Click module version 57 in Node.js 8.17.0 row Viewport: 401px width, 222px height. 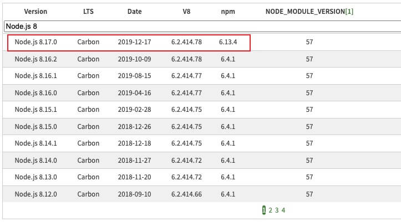click(309, 42)
